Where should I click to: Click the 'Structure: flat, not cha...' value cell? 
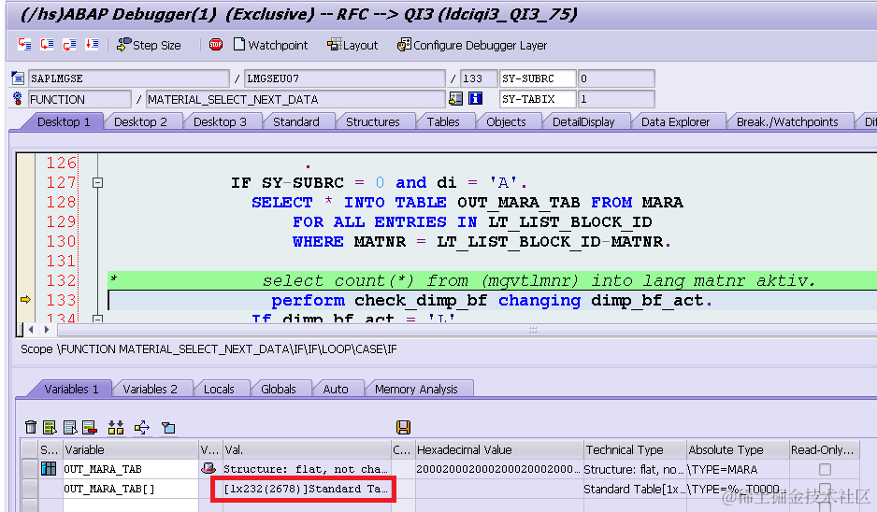(x=307, y=469)
